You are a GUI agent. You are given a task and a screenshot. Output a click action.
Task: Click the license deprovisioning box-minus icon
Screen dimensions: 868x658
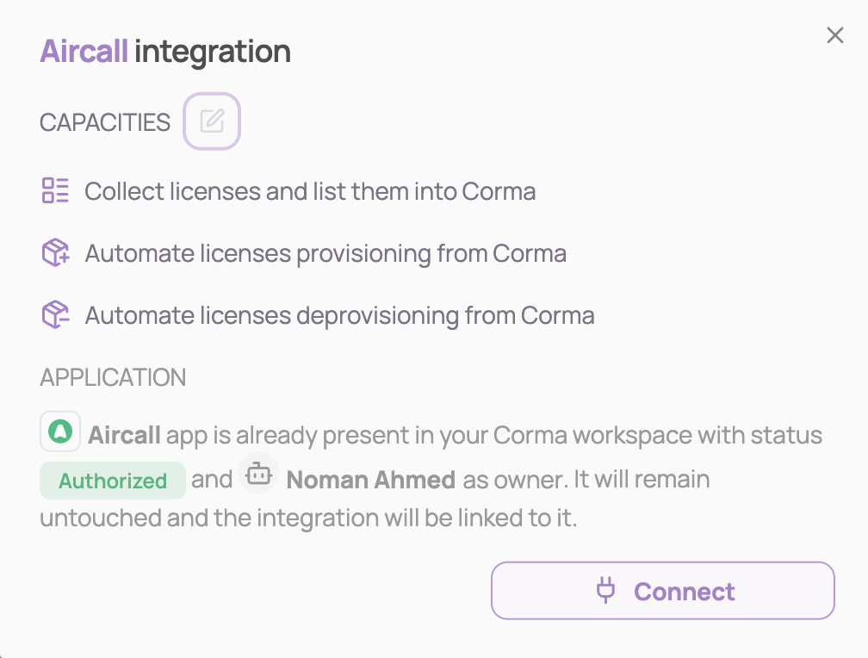pos(55,315)
